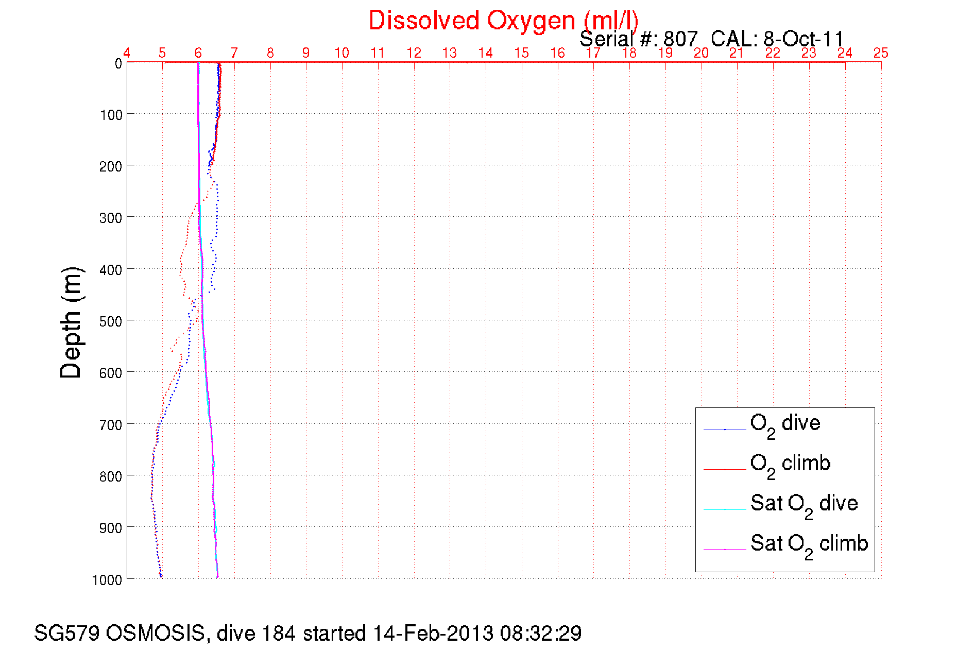Click the x-axis tick label 7
The height and width of the screenshot is (650, 974).
pyautogui.click(x=234, y=53)
